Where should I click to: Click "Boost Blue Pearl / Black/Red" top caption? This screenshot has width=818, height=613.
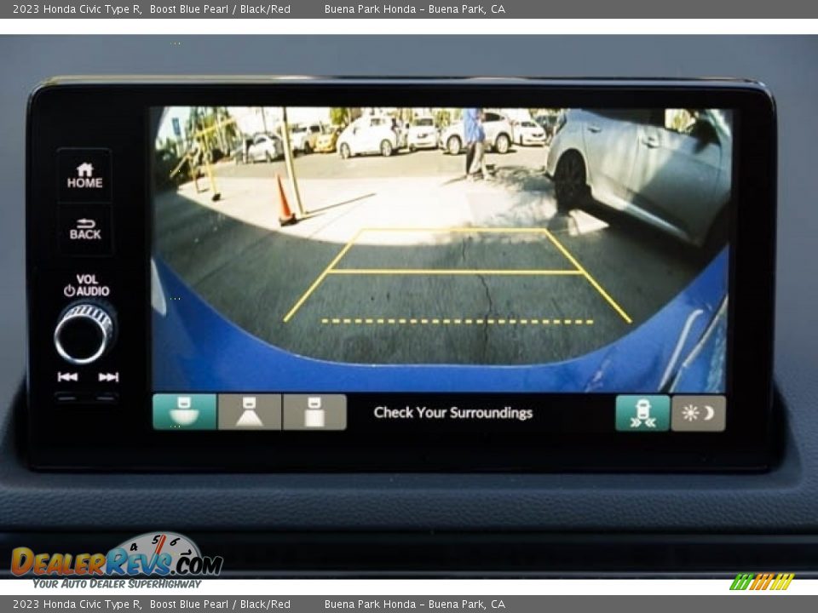pyautogui.click(x=220, y=9)
